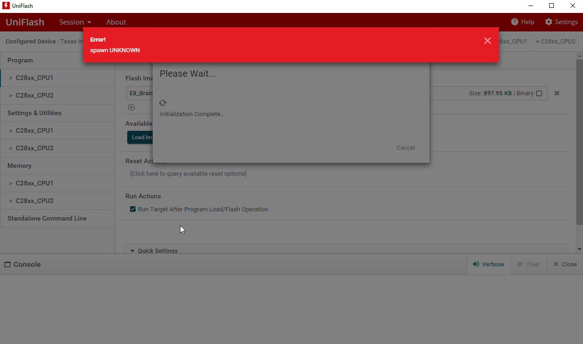
Task: Open the About menu item
Action: [116, 22]
